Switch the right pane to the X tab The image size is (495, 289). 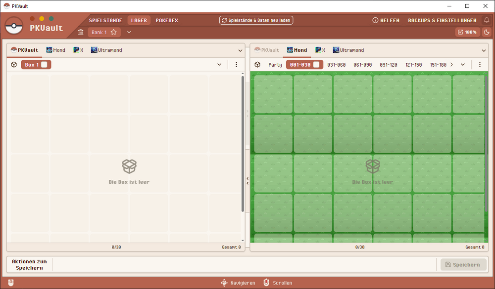[320, 50]
